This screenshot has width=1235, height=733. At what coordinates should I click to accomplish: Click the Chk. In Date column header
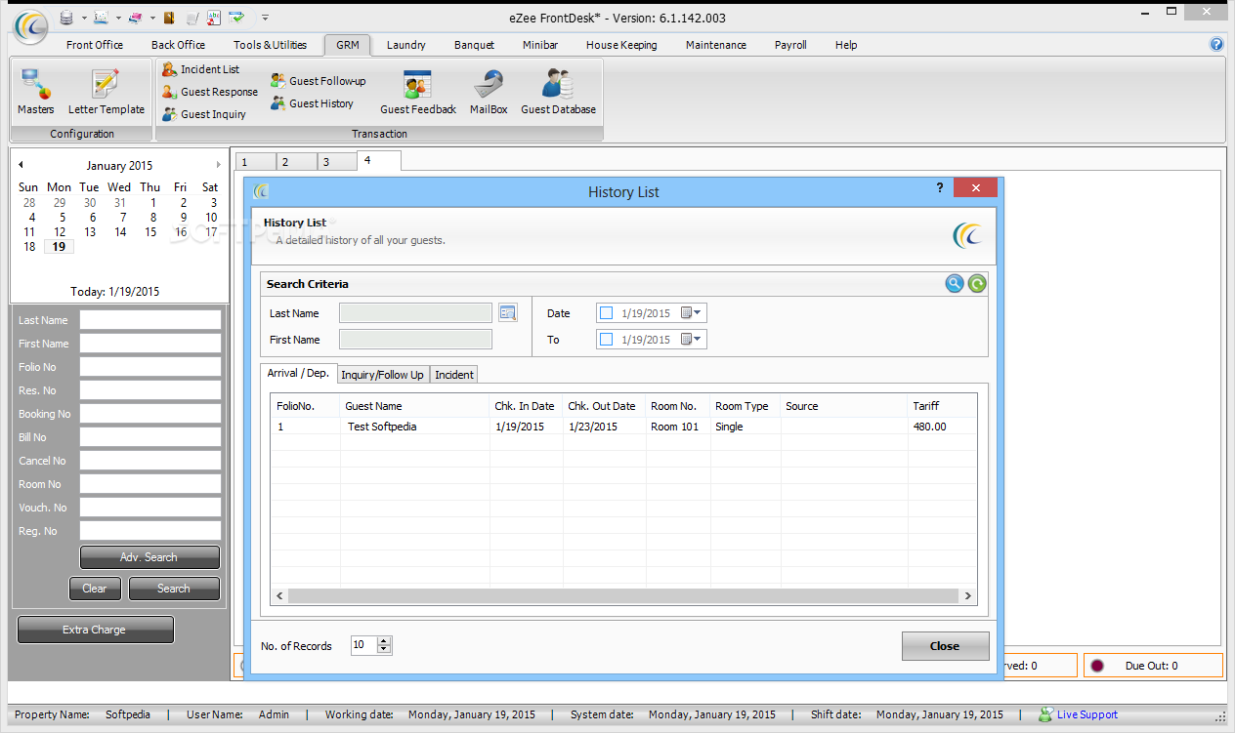[x=526, y=406]
